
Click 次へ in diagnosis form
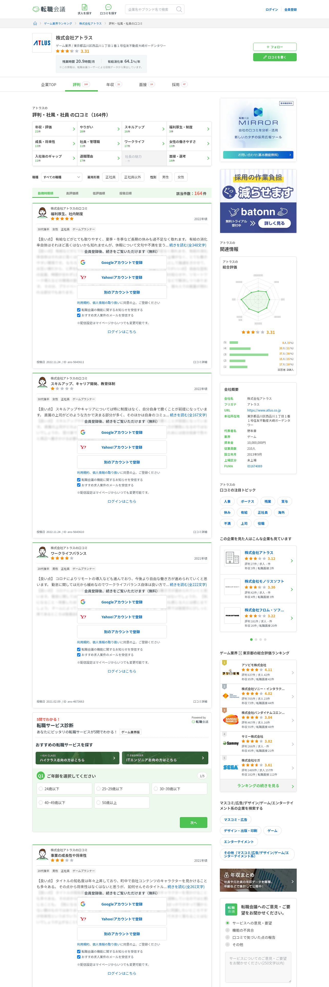click(x=193, y=822)
